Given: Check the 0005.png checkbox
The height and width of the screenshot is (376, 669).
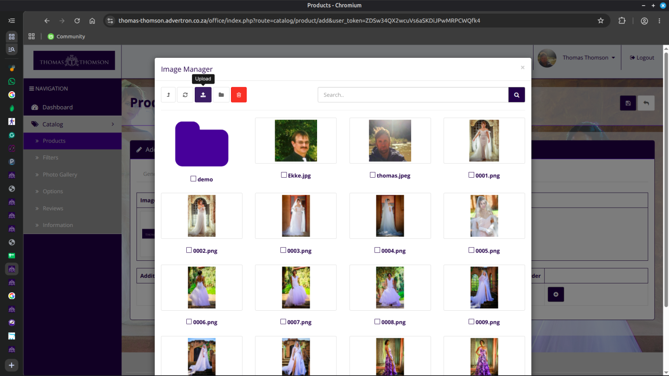Looking at the screenshot, I should [471, 250].
